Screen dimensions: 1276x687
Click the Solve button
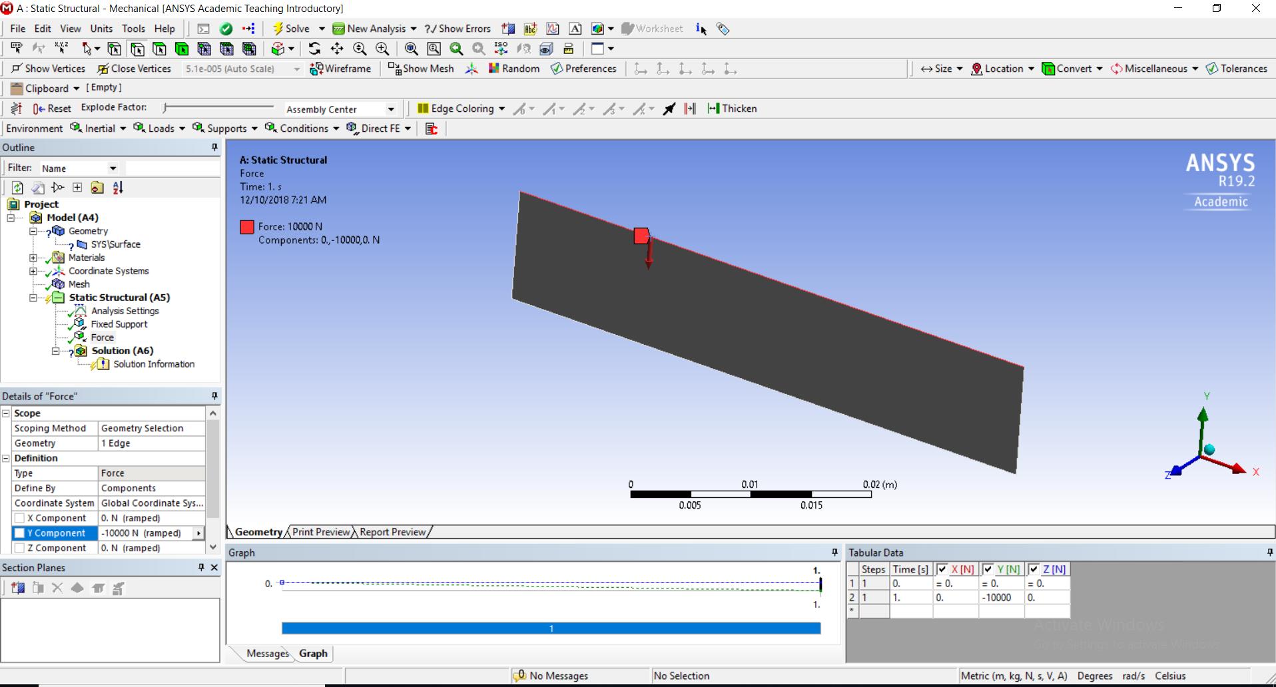tap(291, 29)
